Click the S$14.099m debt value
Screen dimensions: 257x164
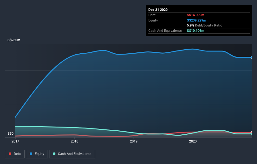coord(196,15)
